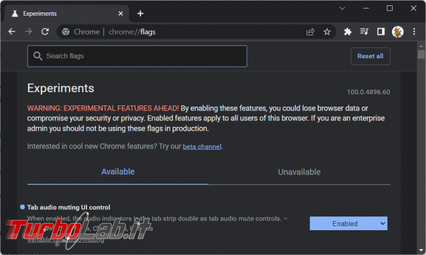The width and height of the screenshot is (426, 255).
Task: Open the Extensions puzzle icon
Action: [347, 31]
